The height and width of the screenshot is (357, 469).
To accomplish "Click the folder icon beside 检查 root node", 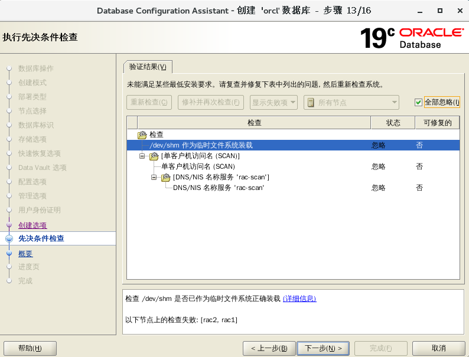I will click(142, 135).
